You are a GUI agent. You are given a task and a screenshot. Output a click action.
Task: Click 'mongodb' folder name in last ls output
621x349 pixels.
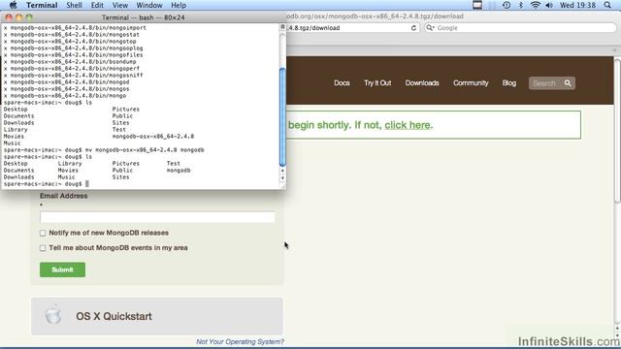coord(179,171)
